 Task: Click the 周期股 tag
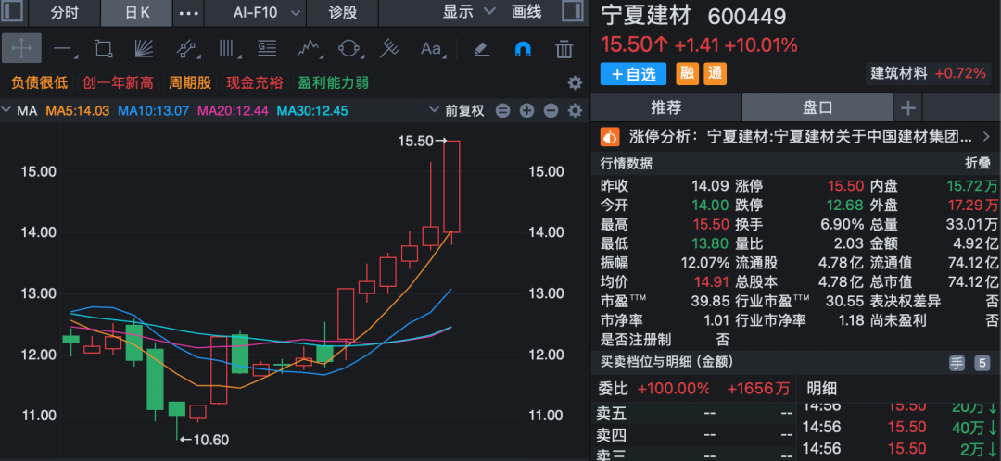pyautogui.click(x=190, y=83)
